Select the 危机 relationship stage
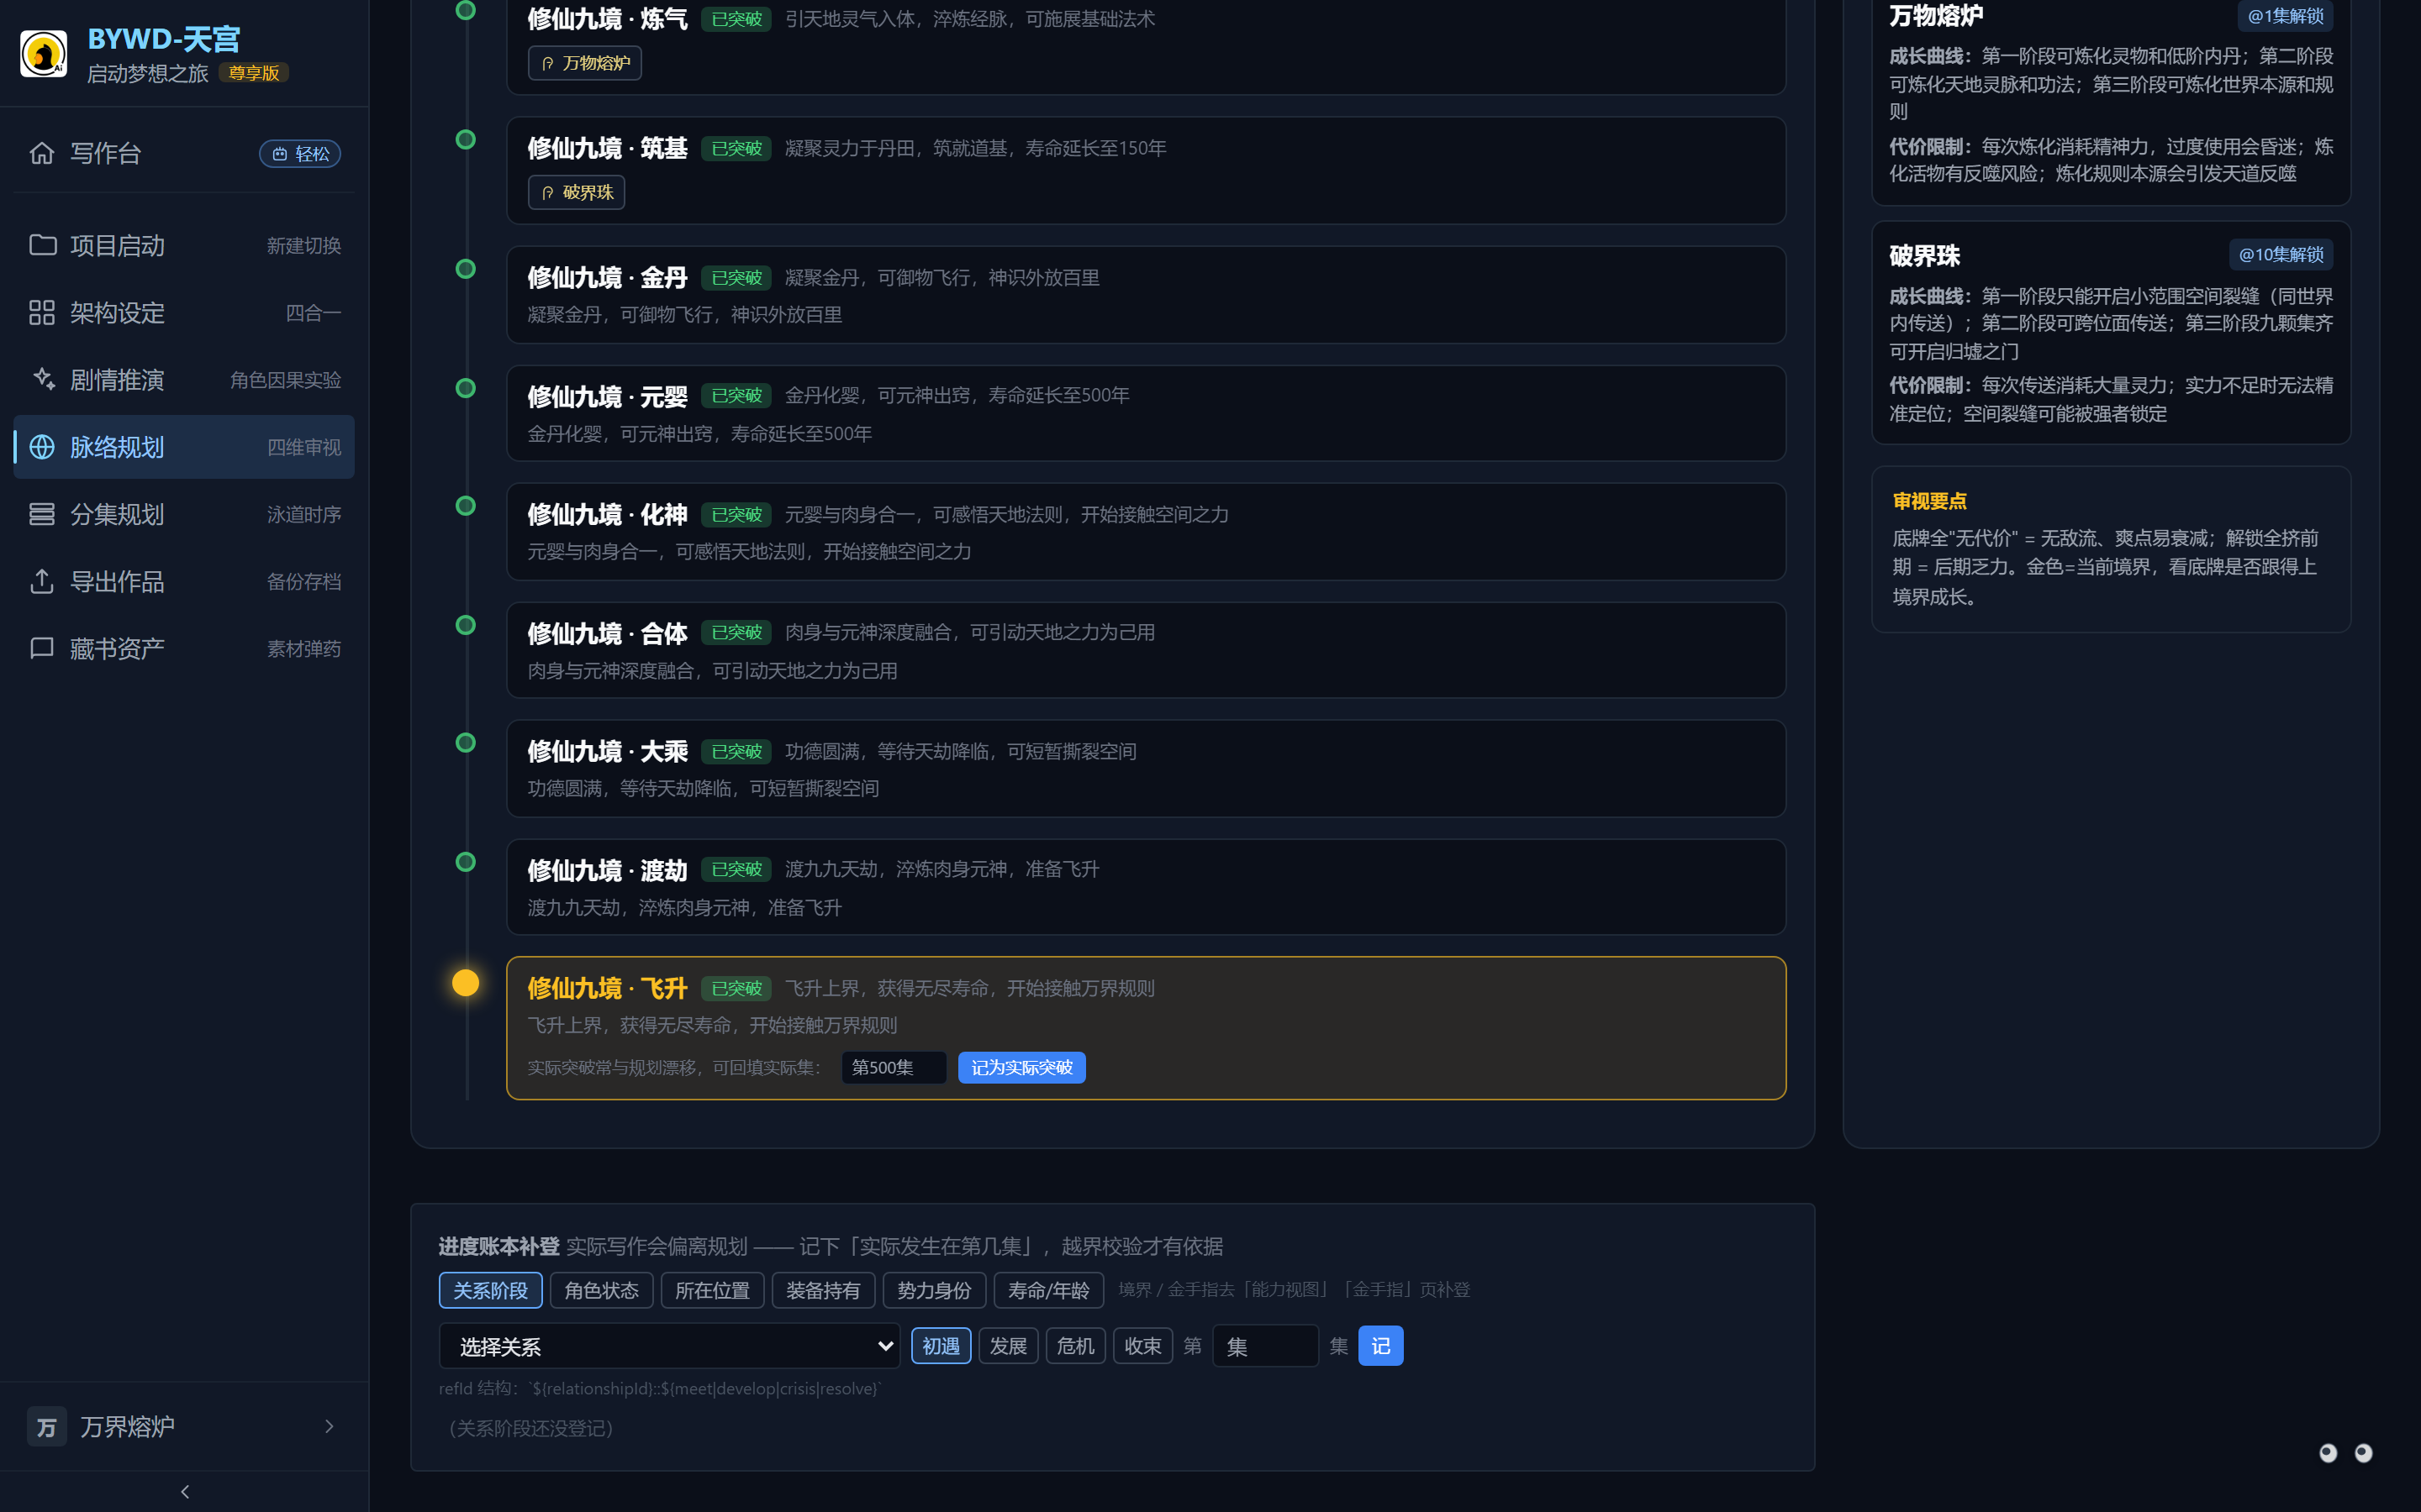The image size is (2421, 1512). point(1075,1346)
